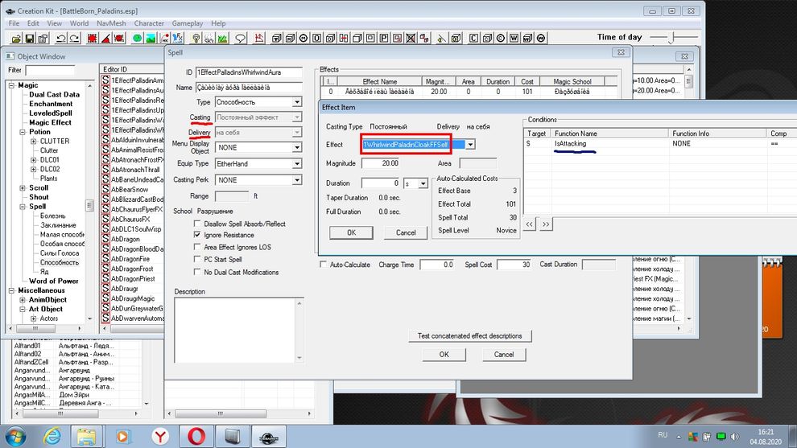Image resolution: width=797 pixels, height=448 pixels.
Task: Click the Open file toolbar icon
Action: pos(16,38)
